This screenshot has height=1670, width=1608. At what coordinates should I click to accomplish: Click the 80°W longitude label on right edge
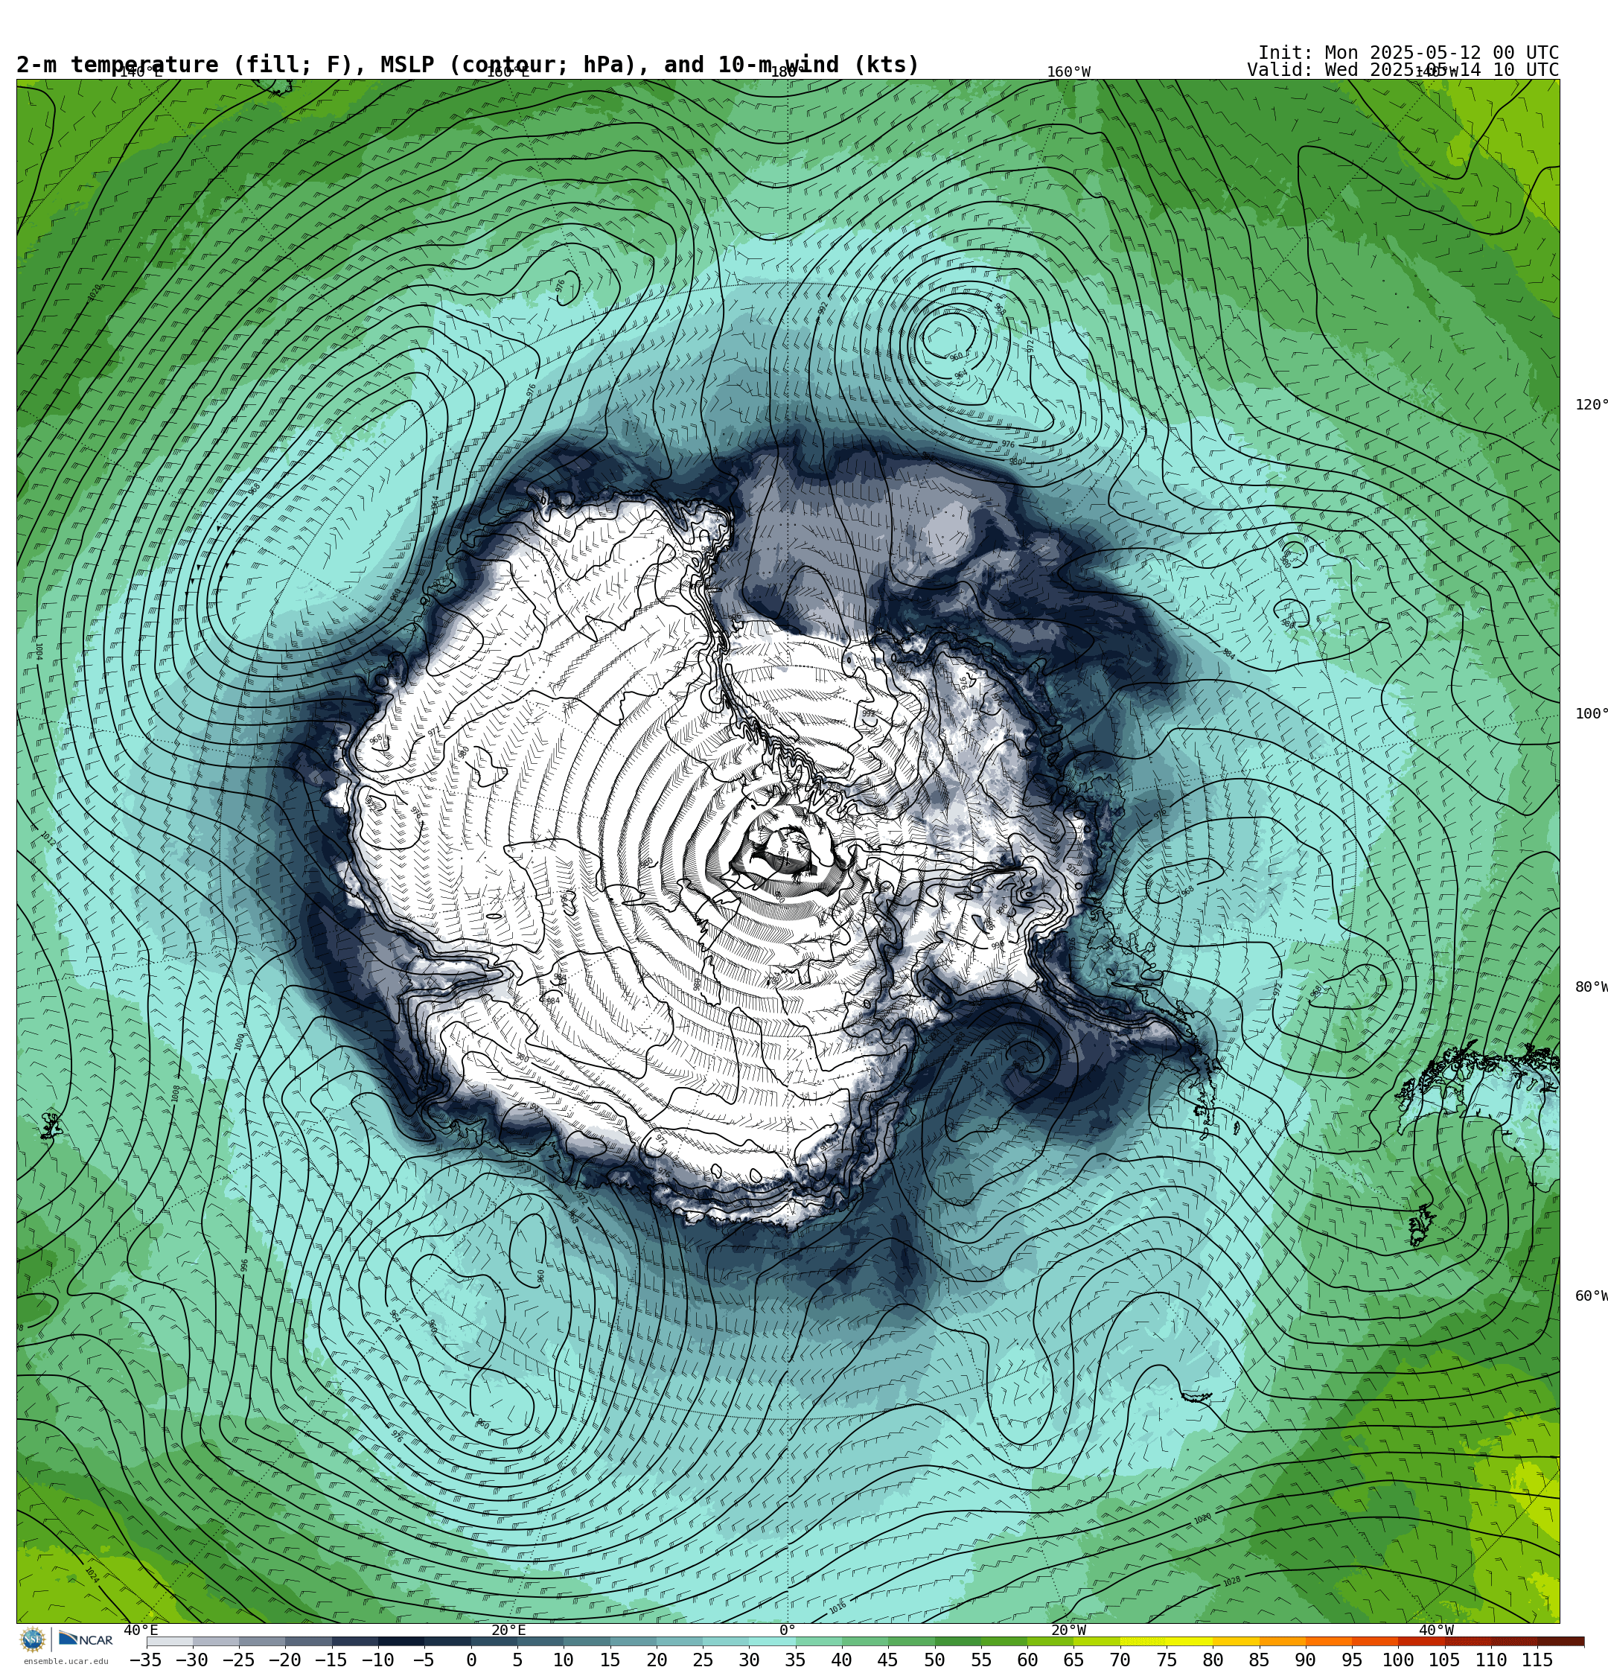tap(1591, 987)
